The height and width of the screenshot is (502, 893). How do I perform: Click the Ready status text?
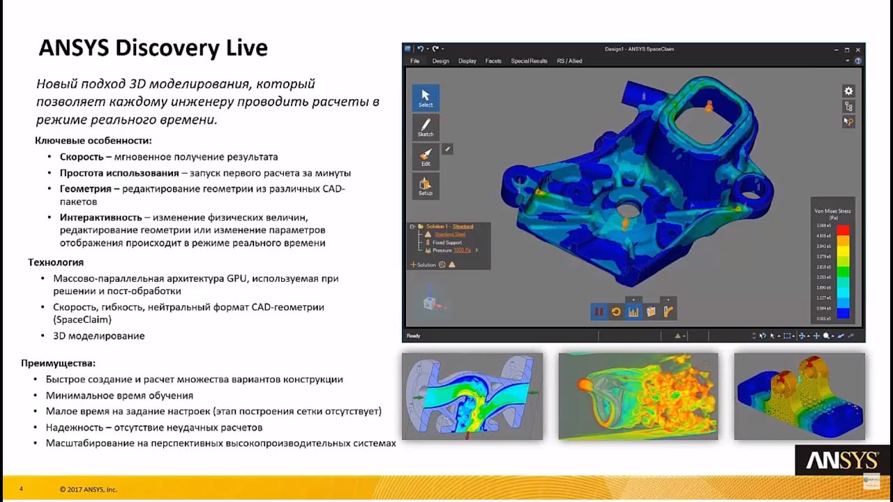414,336
